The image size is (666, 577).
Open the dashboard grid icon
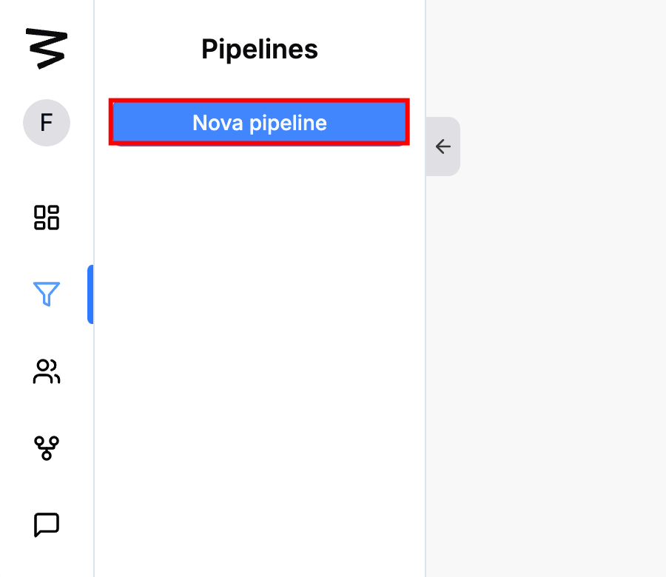[46, 217]
